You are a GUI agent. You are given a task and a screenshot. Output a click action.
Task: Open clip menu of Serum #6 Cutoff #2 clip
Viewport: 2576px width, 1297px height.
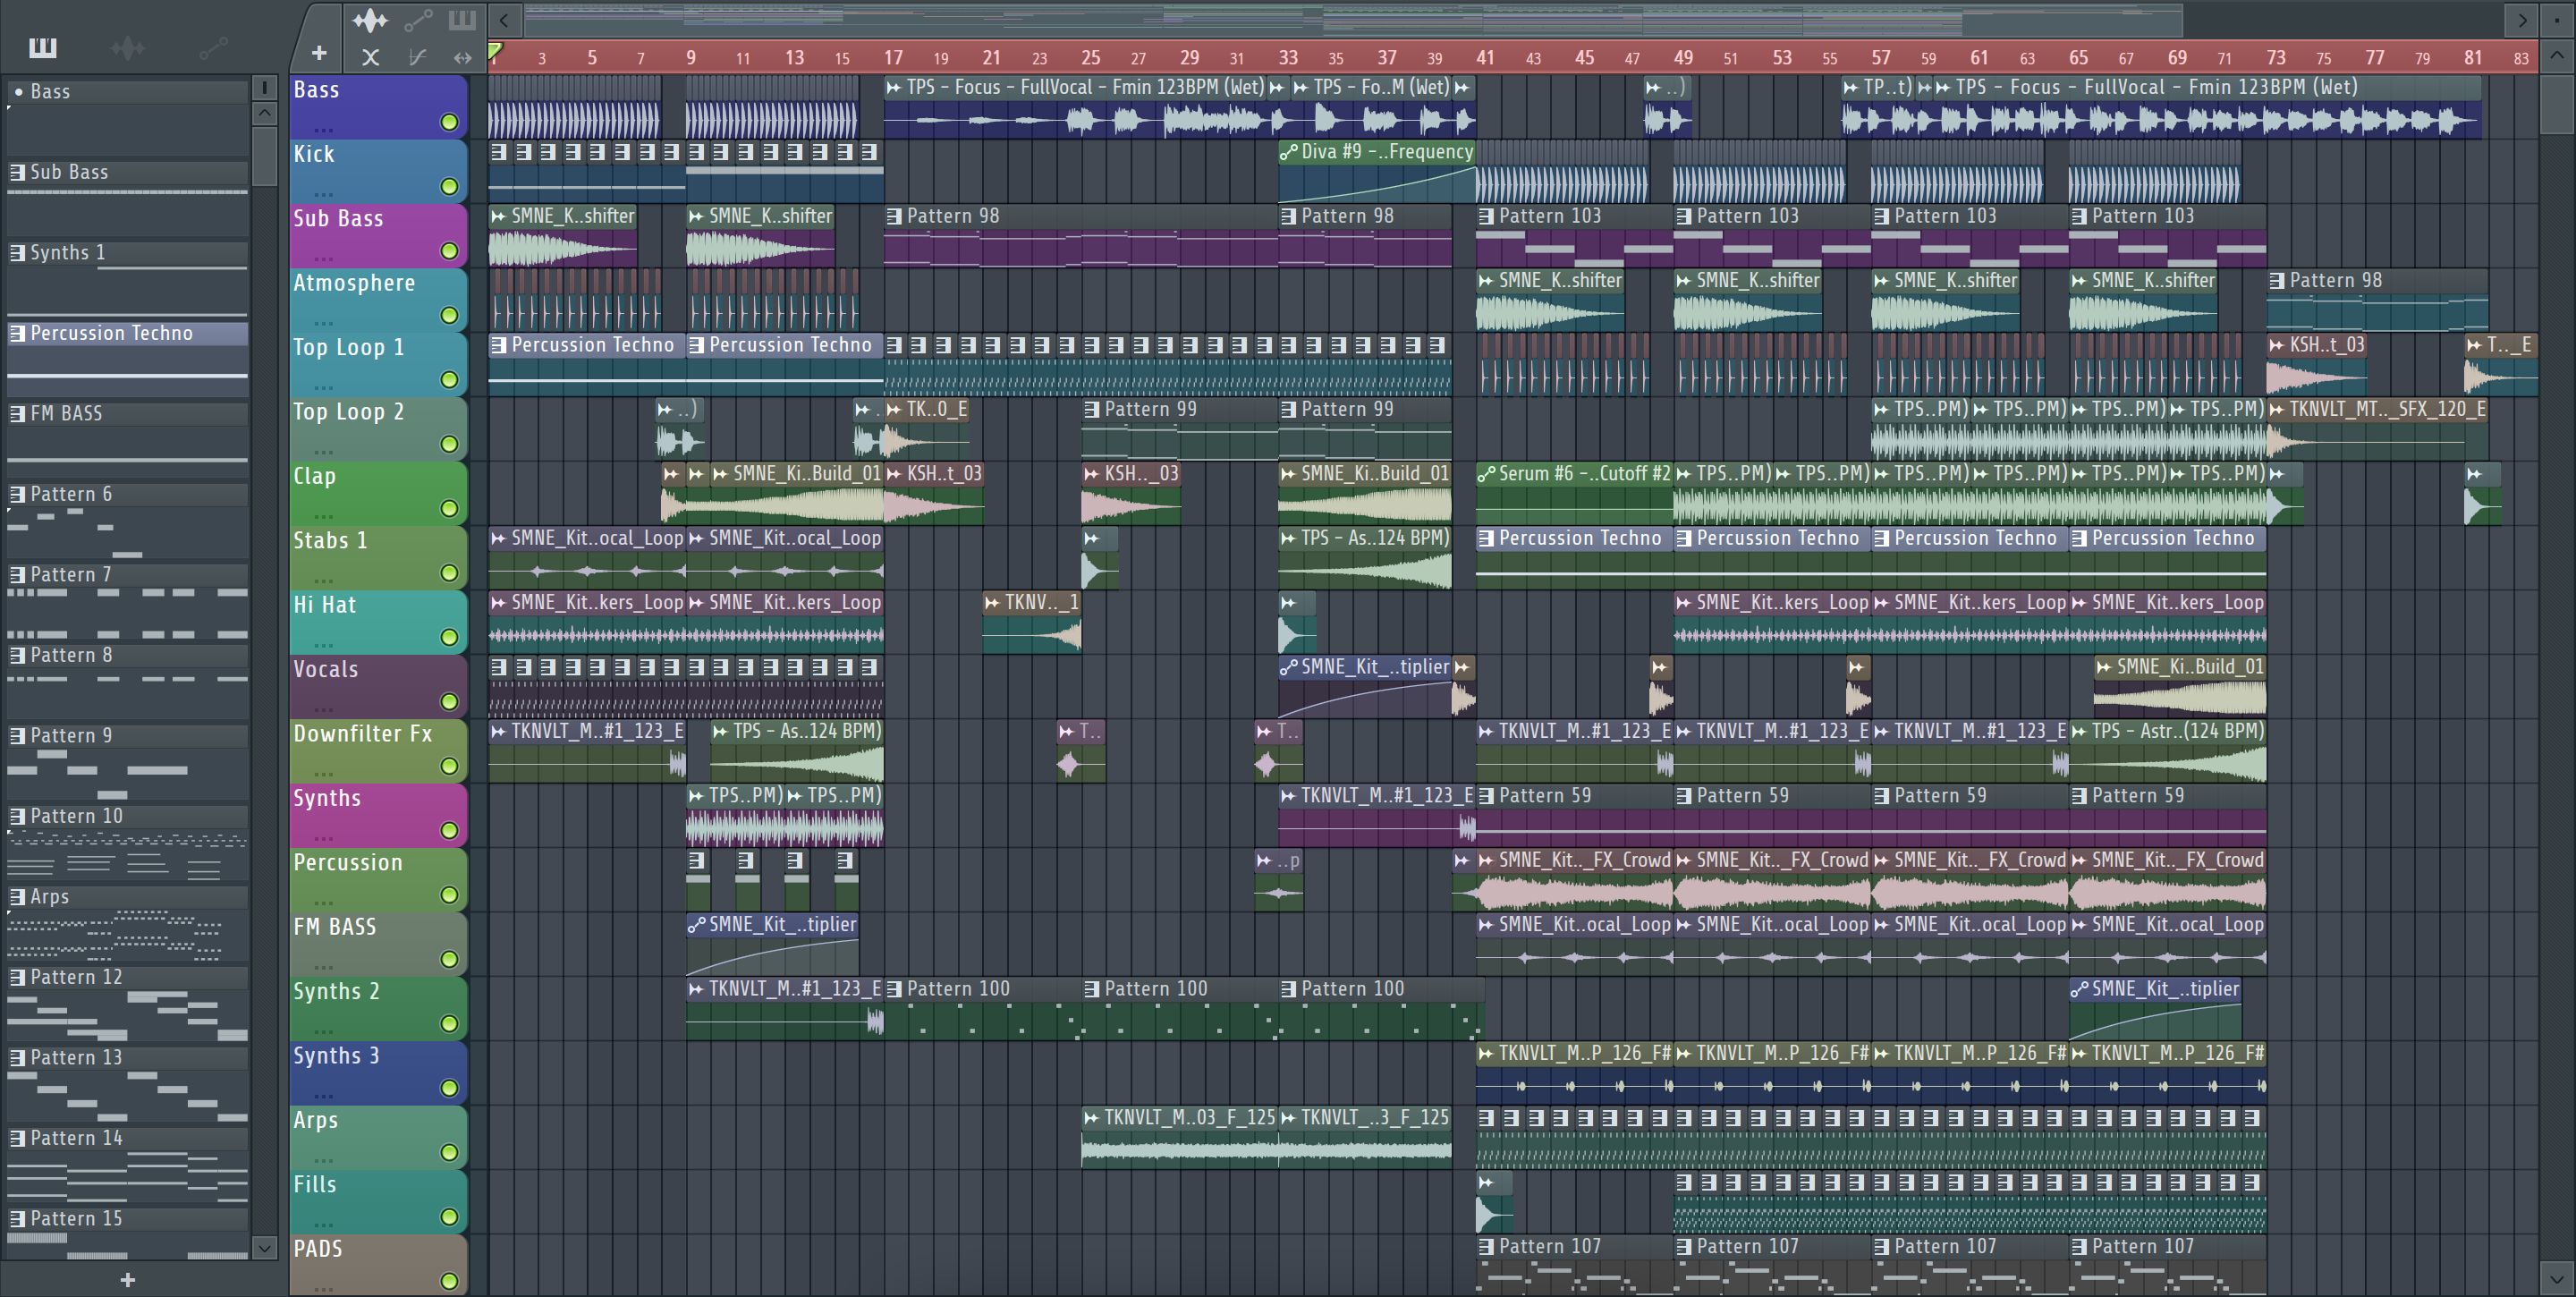pos(1487,474)
